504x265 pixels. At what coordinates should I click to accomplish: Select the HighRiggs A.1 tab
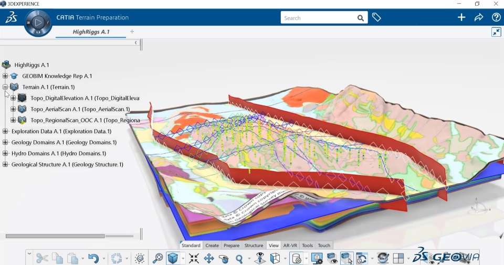pyautogui.click(x=91, y=32)
